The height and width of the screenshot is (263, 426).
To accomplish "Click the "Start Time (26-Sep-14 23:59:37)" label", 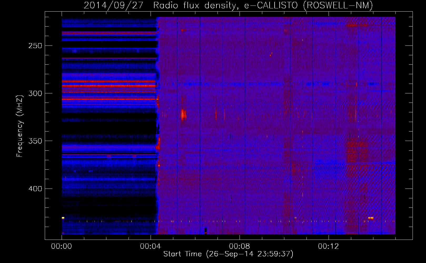I will click(x=228, y=254).
